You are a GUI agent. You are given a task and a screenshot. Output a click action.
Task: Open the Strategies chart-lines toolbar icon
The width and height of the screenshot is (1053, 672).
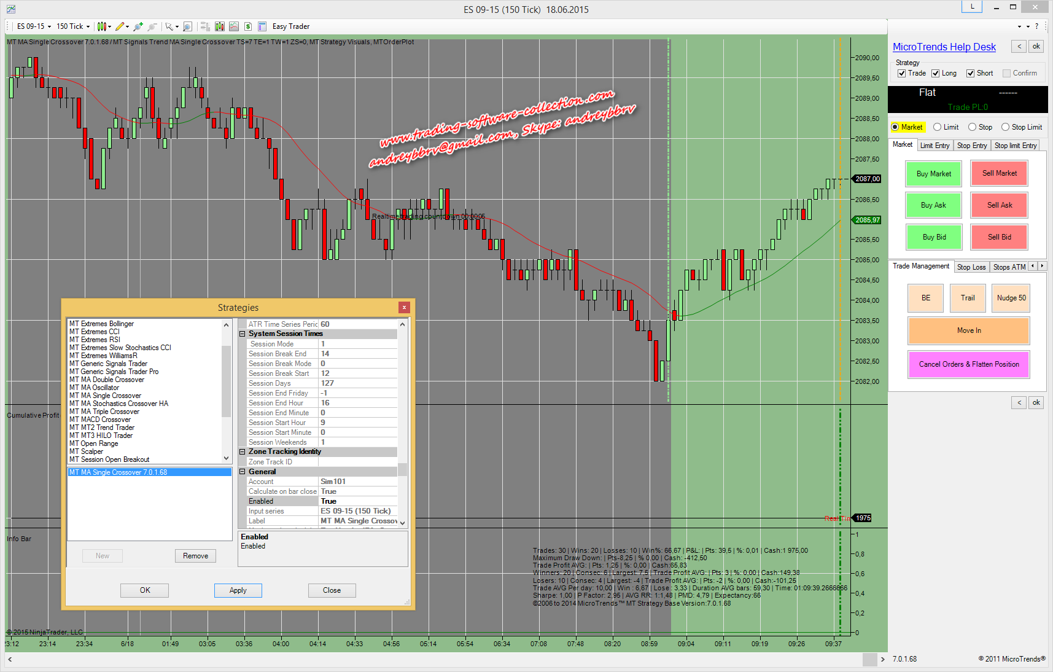pyautogui.click(x=234, y=26)
